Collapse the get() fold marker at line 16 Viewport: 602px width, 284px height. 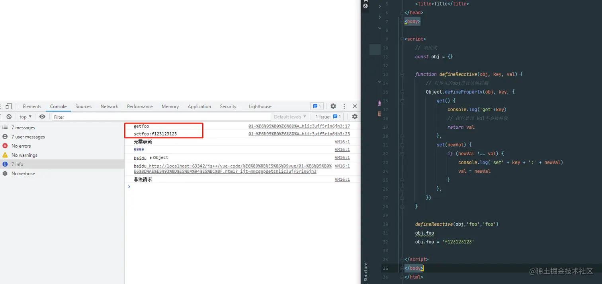402,100
